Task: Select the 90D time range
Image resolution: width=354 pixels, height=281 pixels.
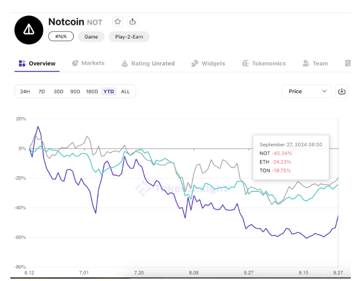Action: (x=75, y=92)
